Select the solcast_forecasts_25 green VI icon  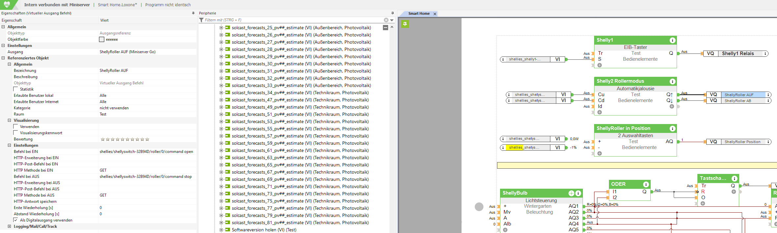pos(228,28)
